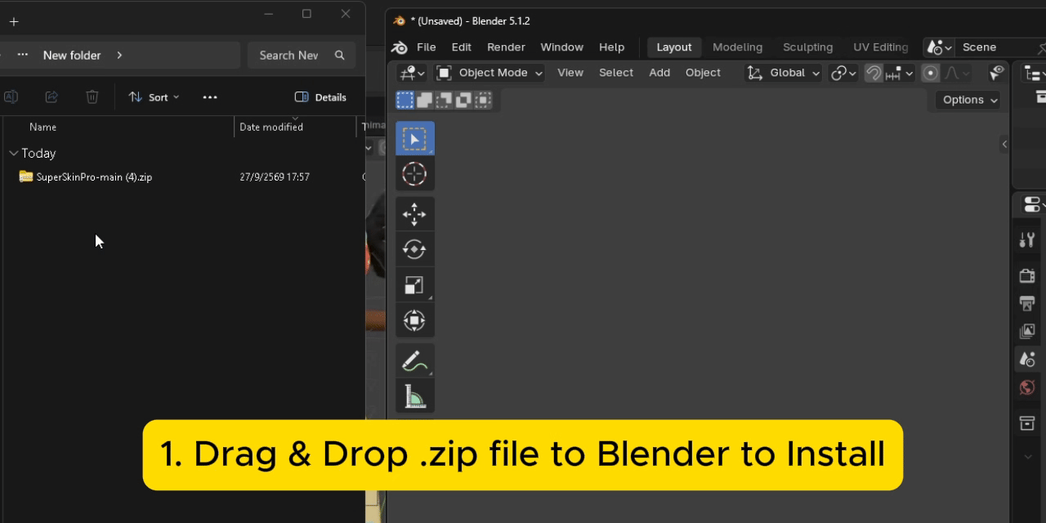This screenshot has height=523, width=1046.
Task: Sort by the Date modified column header
Action: point(271,127)
